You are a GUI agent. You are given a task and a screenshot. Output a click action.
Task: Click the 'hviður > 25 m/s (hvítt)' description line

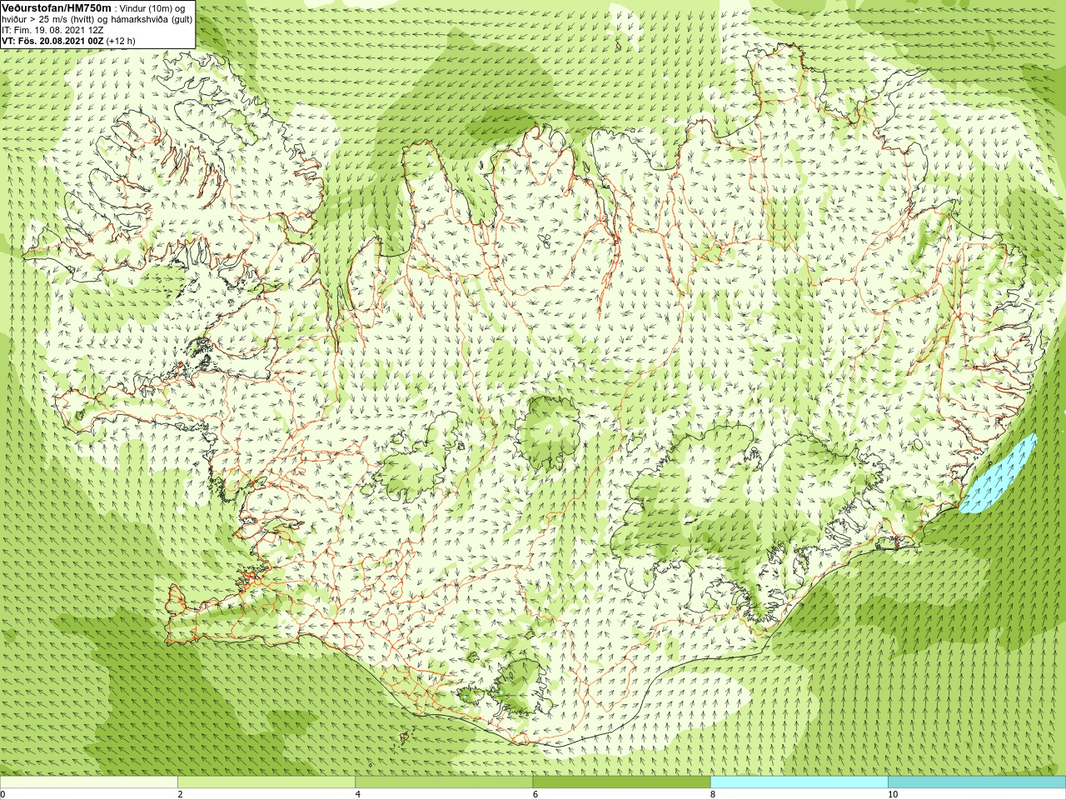pyautogui.click(x=97, y=18)
